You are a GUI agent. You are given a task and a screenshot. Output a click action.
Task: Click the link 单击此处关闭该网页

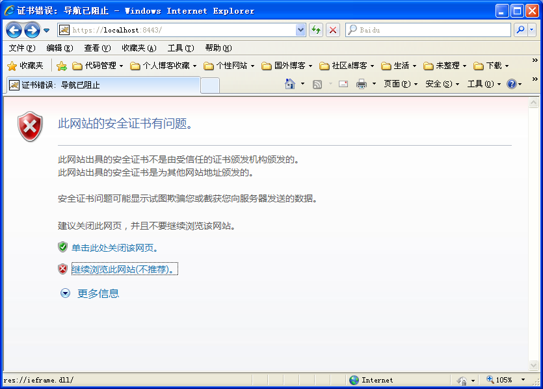(114, 248)
